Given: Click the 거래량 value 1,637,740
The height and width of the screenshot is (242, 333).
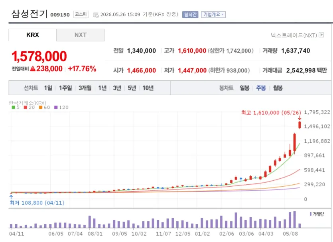Looking at the screenshot, I should point(296,51).
